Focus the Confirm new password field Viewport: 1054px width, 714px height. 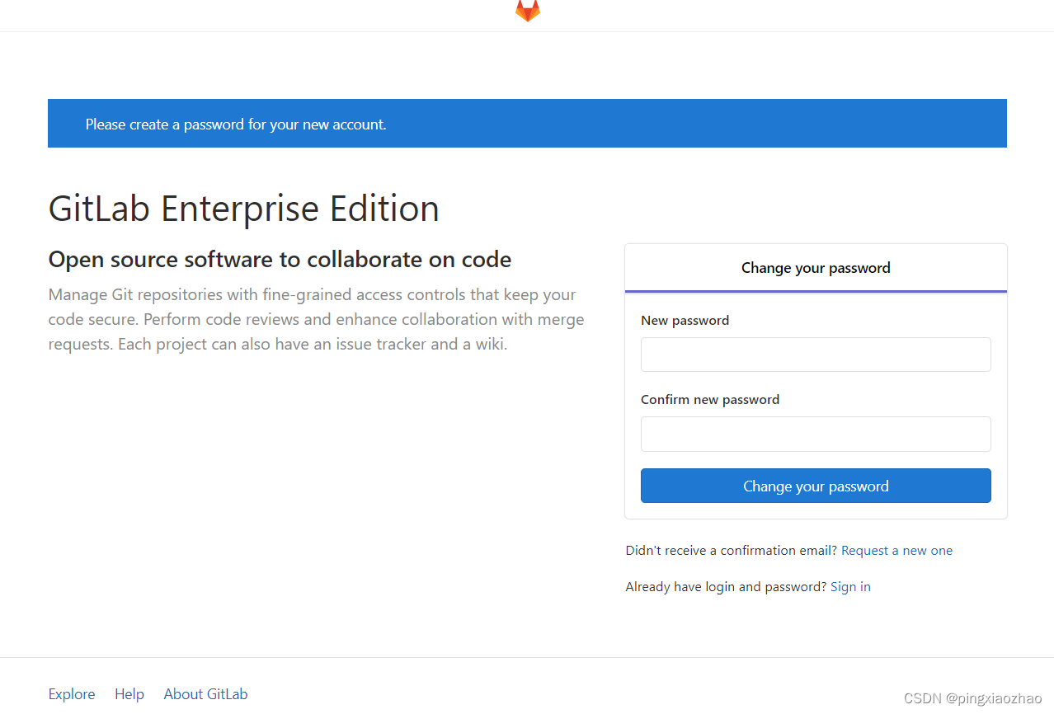(816, 434)
